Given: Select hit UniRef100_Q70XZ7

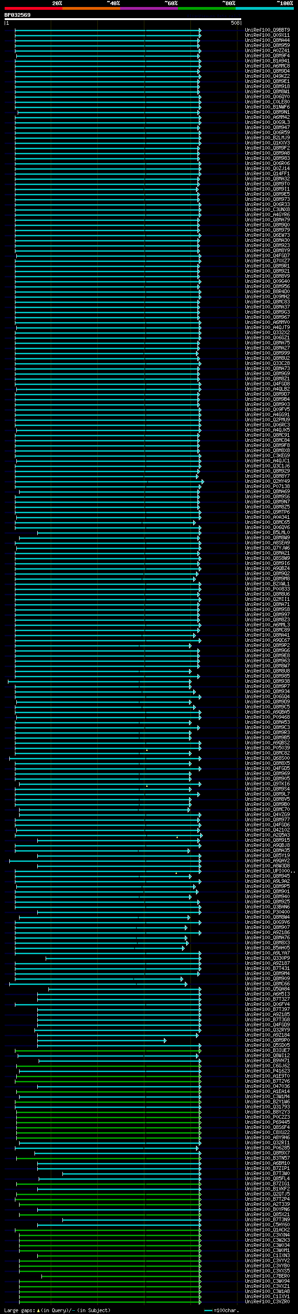Looking at the screenshot, I should coord(267,261).
